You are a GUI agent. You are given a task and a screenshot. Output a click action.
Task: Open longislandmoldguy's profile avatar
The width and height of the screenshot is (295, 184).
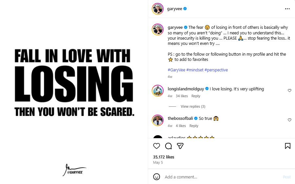(x=158, y=91)
